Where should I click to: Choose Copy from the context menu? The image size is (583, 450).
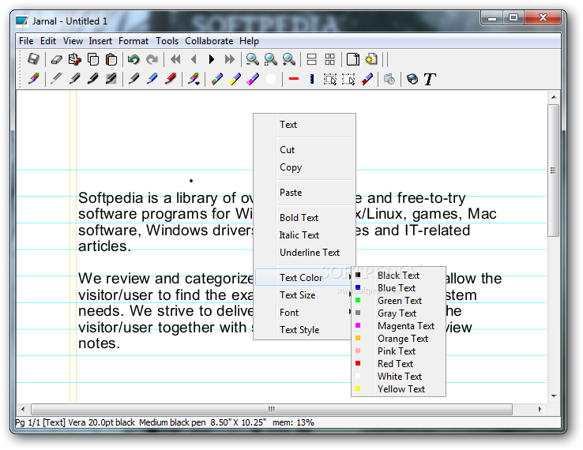304,167
